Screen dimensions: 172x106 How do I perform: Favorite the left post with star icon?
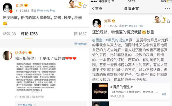pyautogui.click(x=85, y=6)
